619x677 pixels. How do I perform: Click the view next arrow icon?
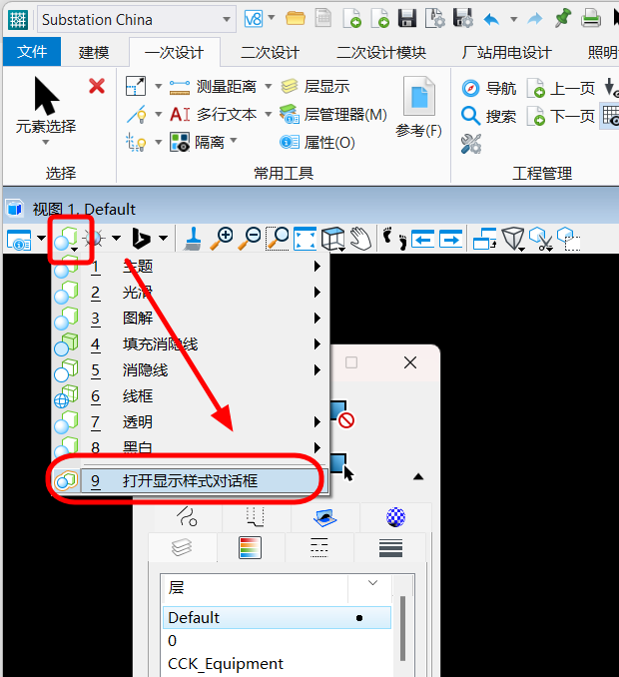[x=450, y=239]
